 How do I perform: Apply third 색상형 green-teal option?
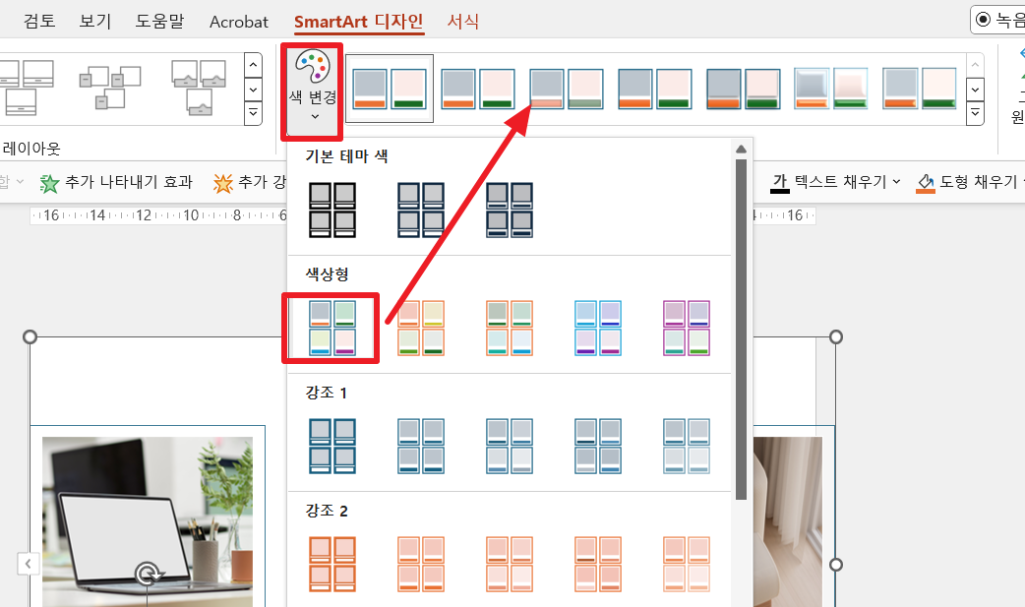pyautogui.click(x=510, y=328)
